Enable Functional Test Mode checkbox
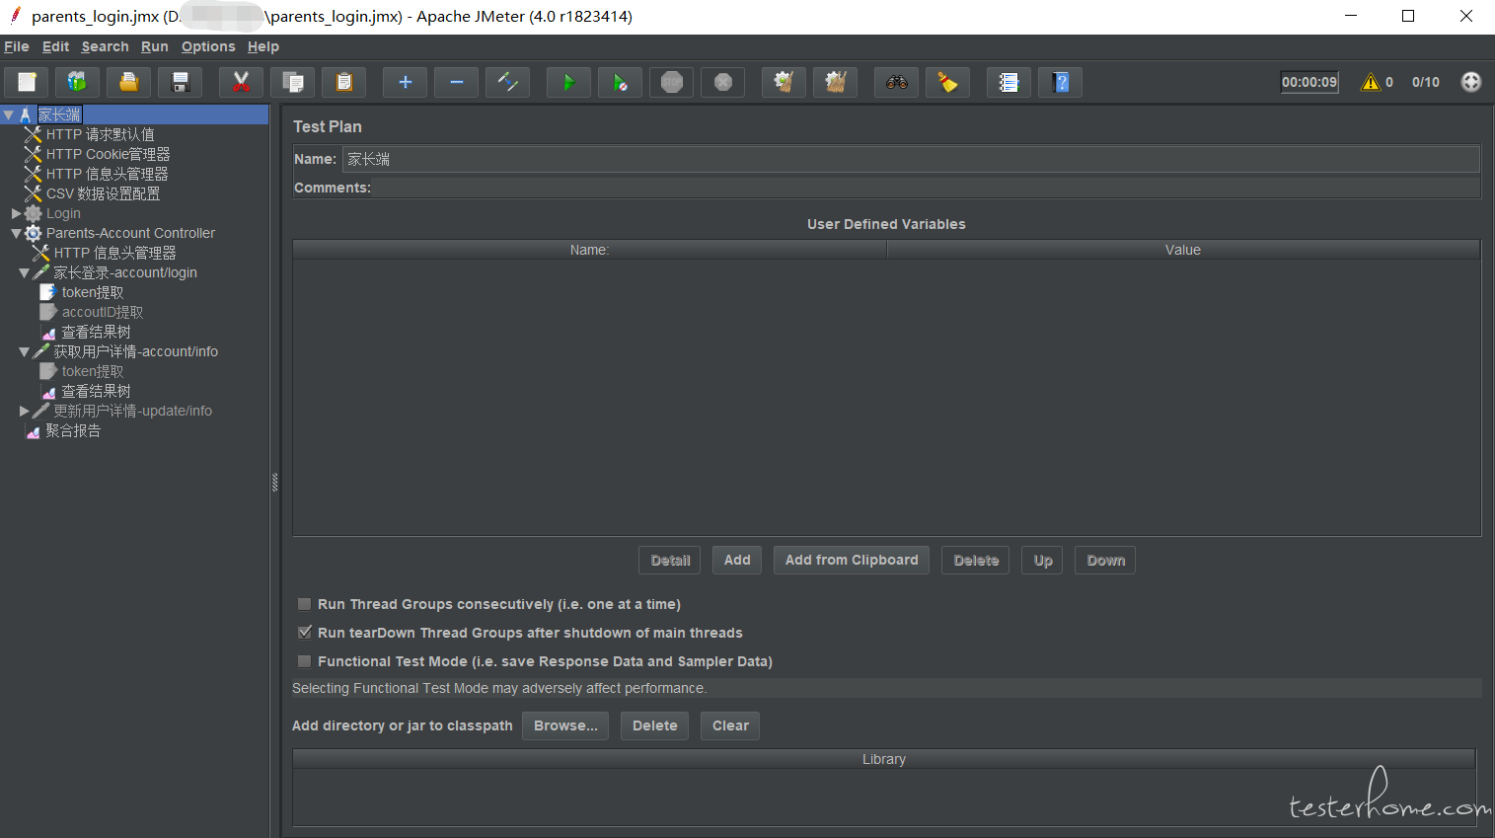Viewport: 1495px width, 838px height. 305,661
